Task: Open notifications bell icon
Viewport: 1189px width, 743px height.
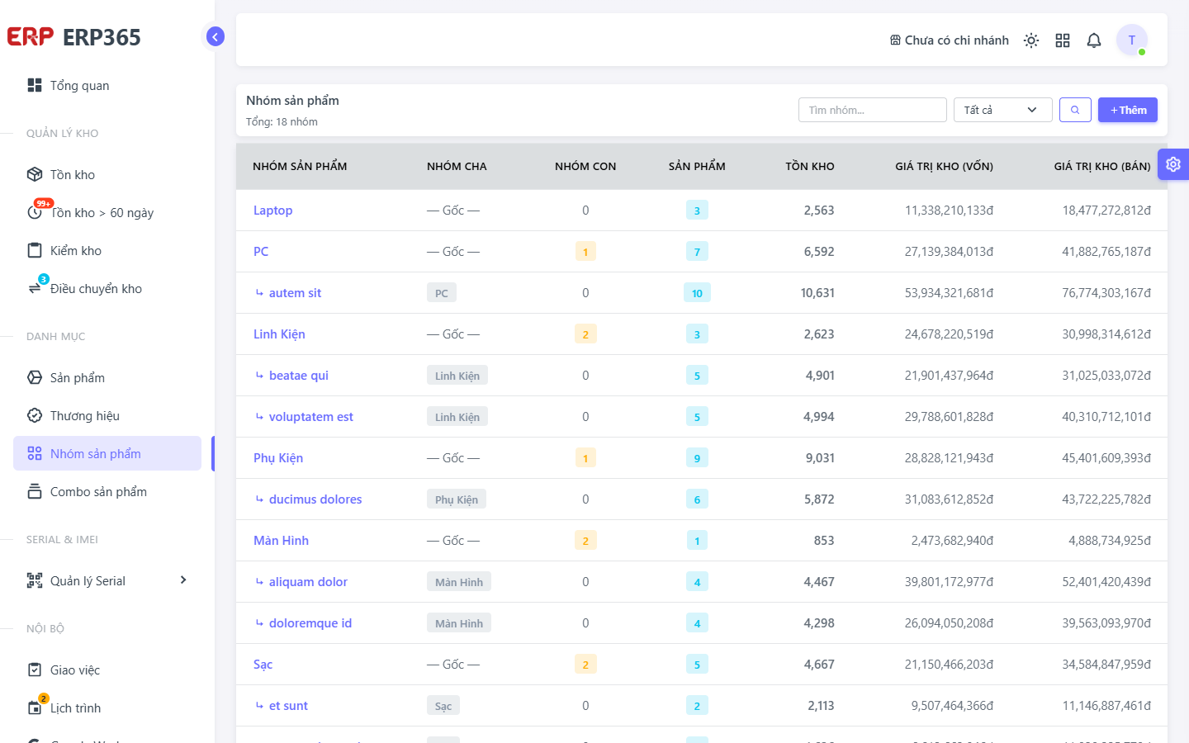Action: 1094,40
